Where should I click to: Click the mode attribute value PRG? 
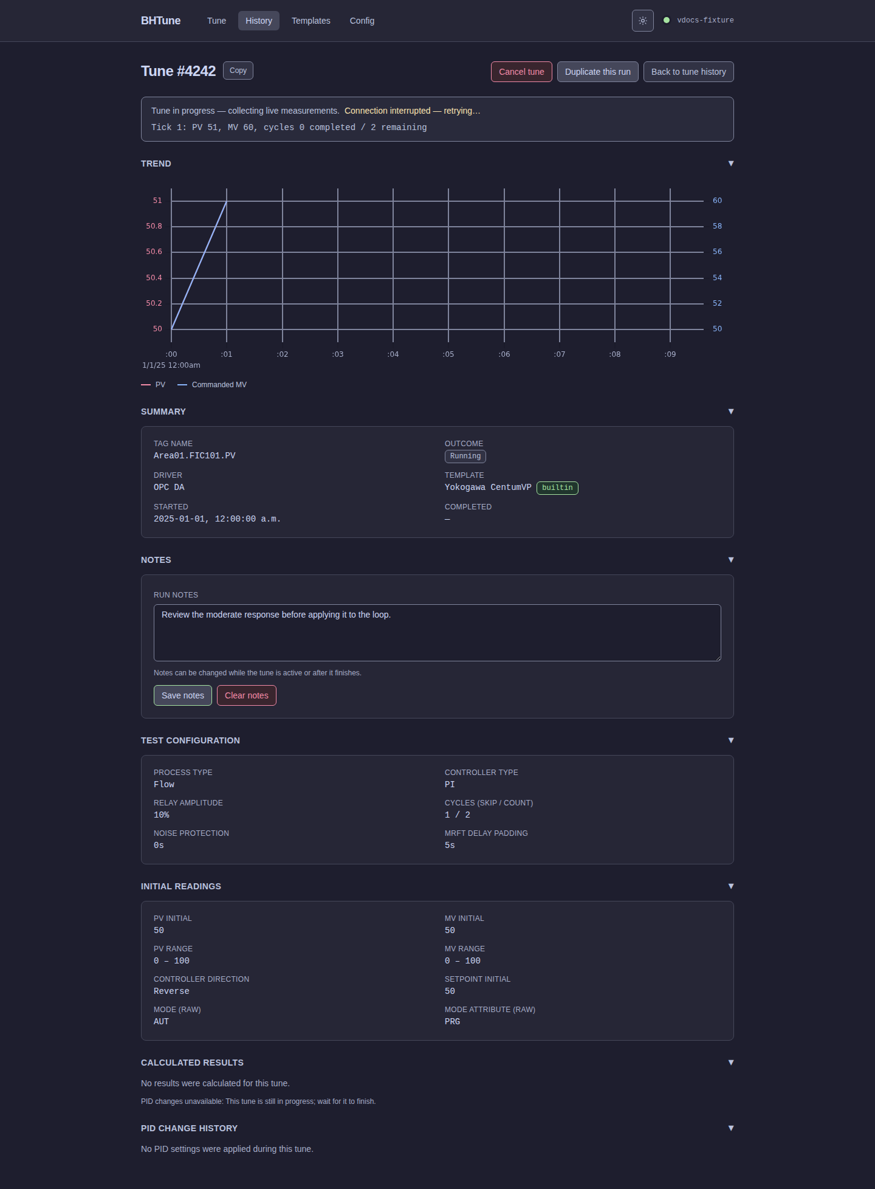(x=453, y=1022)
